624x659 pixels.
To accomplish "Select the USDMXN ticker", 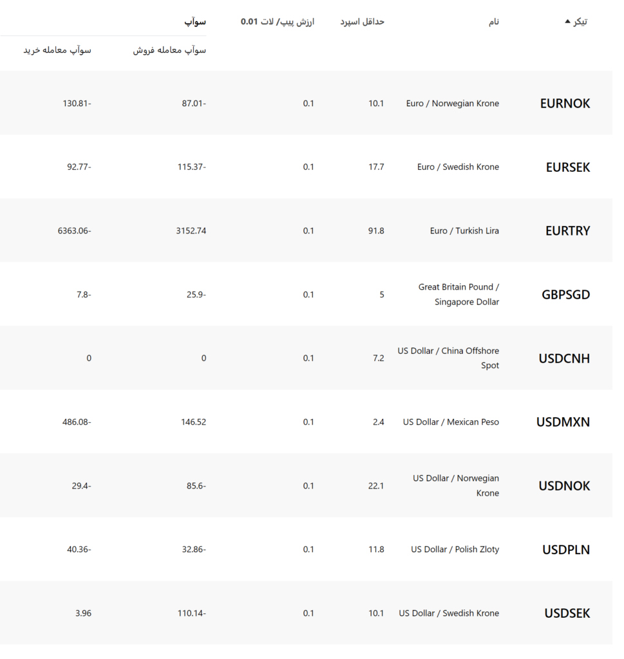I will pyautogui.click(x=563, y=422).
